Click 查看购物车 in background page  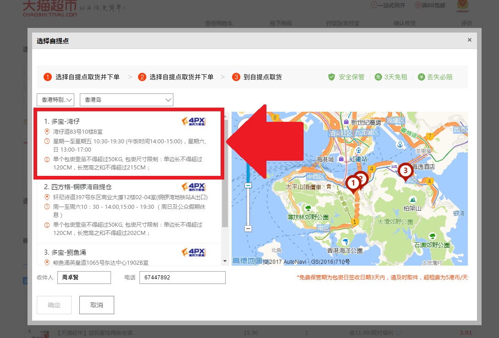click(219, 23)
